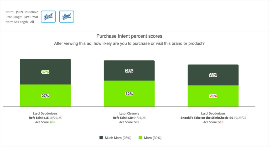Click the first Lysol logo thumbnail
The height and width of the screenshot is (147, 269).
click(48, 17)
